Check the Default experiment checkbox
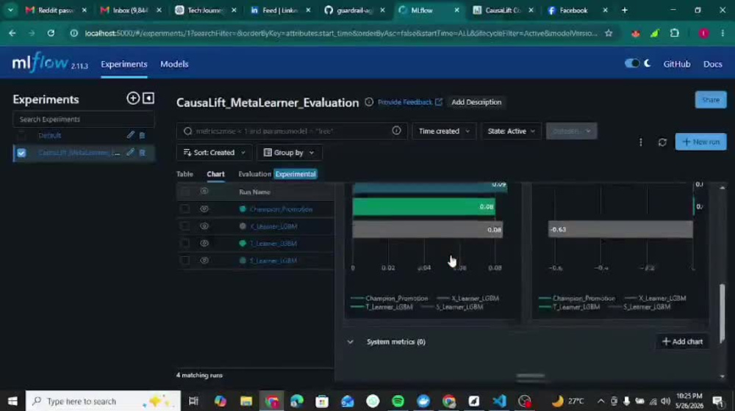Image resolution: width=735 pixels, height=411 pixels. coord(21,136)
